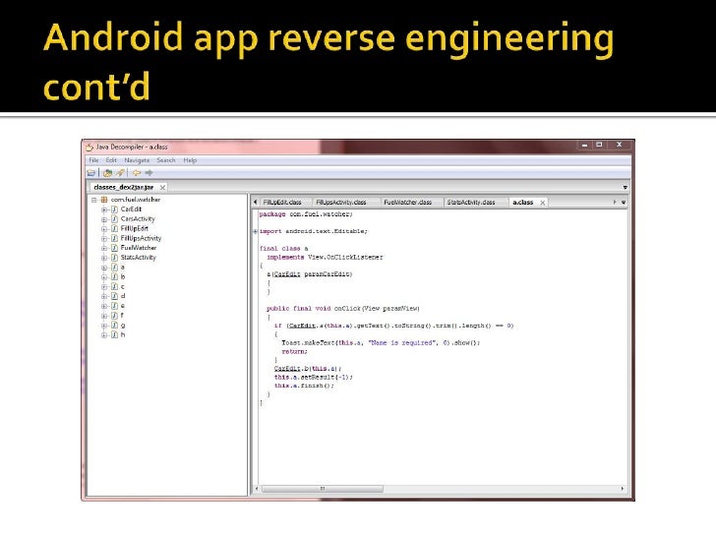Screen dimensions: 716x537
Task: Click the horizontal scrollbar thumb
Action: [323, 489]
